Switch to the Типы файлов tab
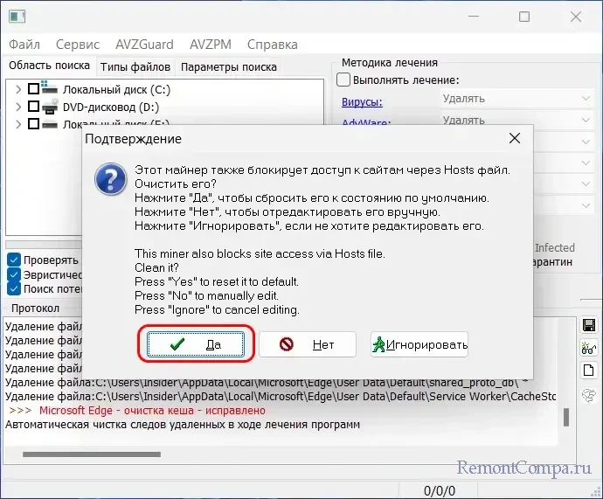Image resolution: width=603 pixels, height=499 pixels. pyautogui.click(x=135, y=66)
